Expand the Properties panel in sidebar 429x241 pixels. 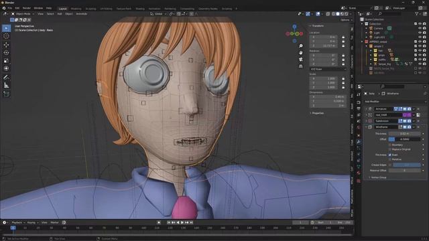tap(316, 113)
